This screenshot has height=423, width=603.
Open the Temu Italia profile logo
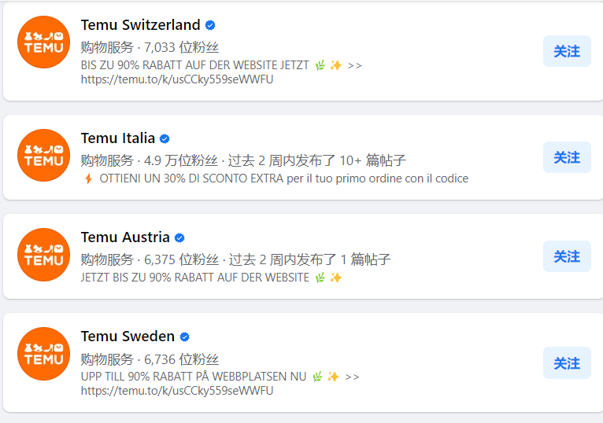44,155
